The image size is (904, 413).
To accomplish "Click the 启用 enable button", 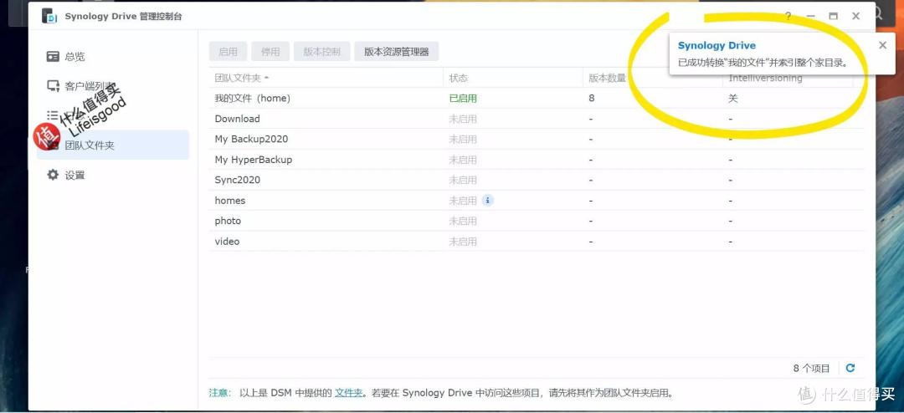I will pyautogui.click(x=228, y=51).
